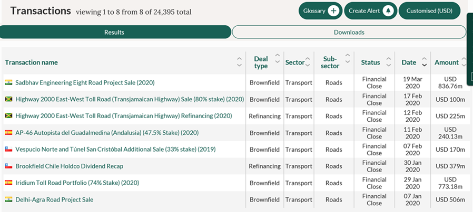473x212 pixels.
Task: Sort by Transaction name column arrows
Action: point(239,62)
